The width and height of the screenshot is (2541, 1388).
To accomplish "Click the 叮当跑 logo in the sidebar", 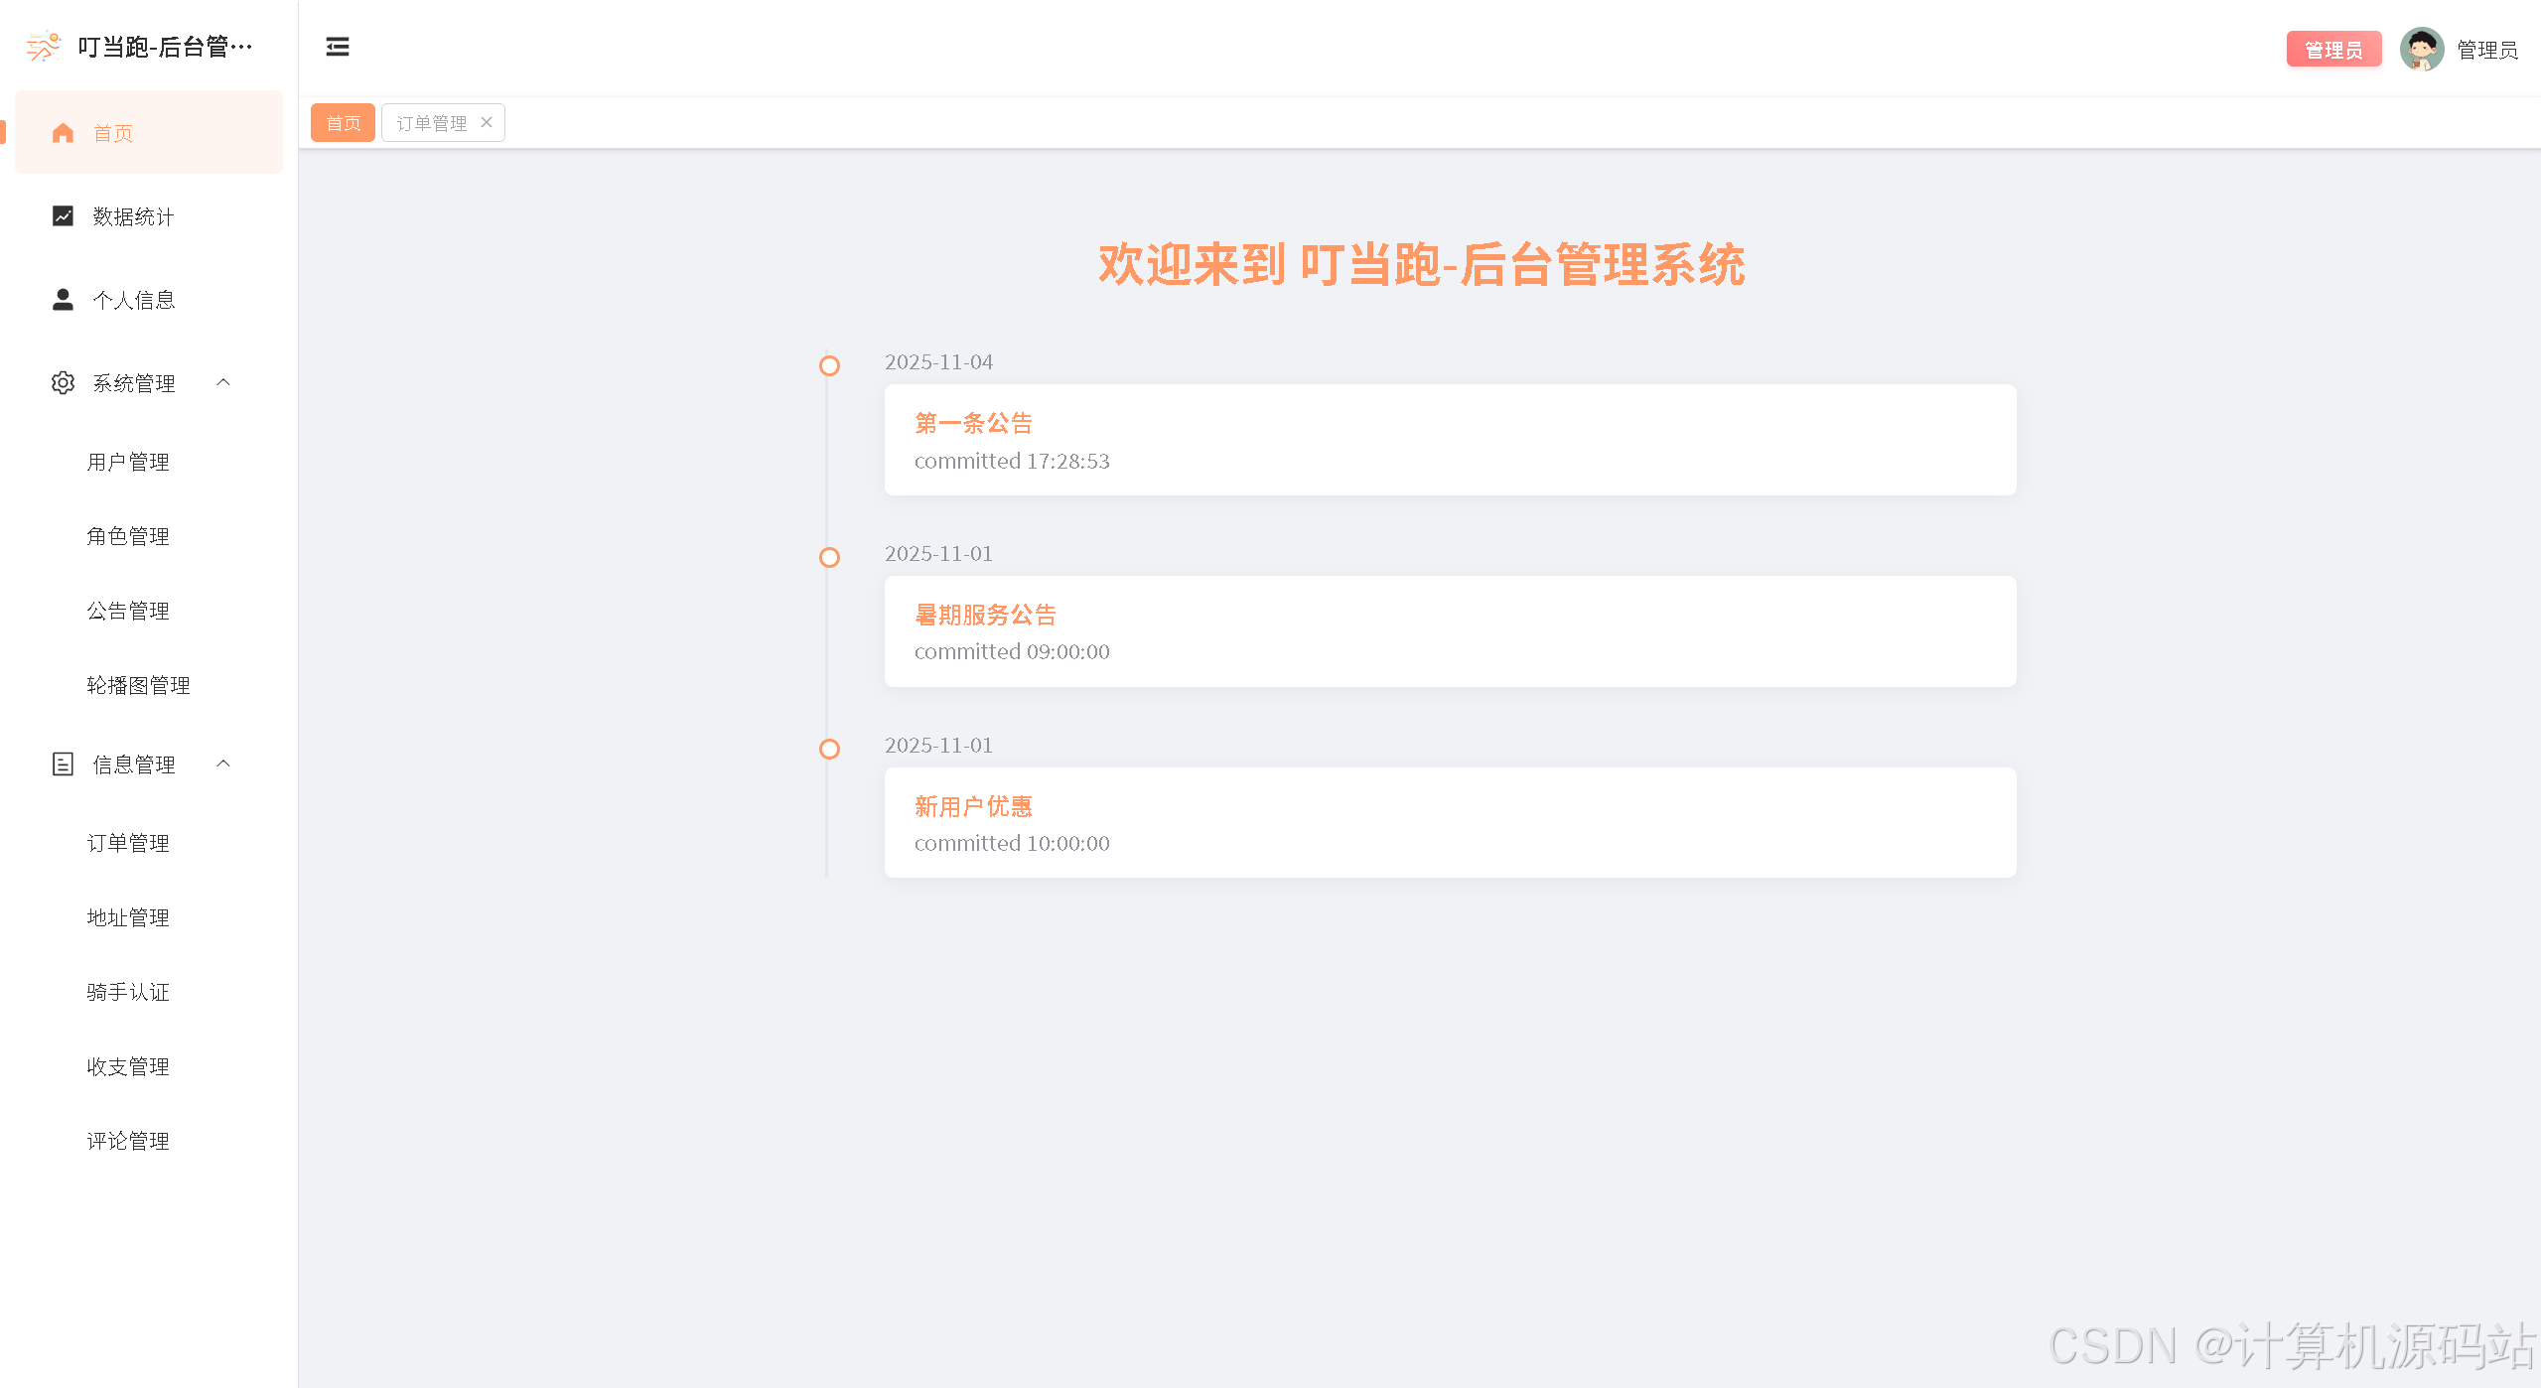I will tap(42, 46).
